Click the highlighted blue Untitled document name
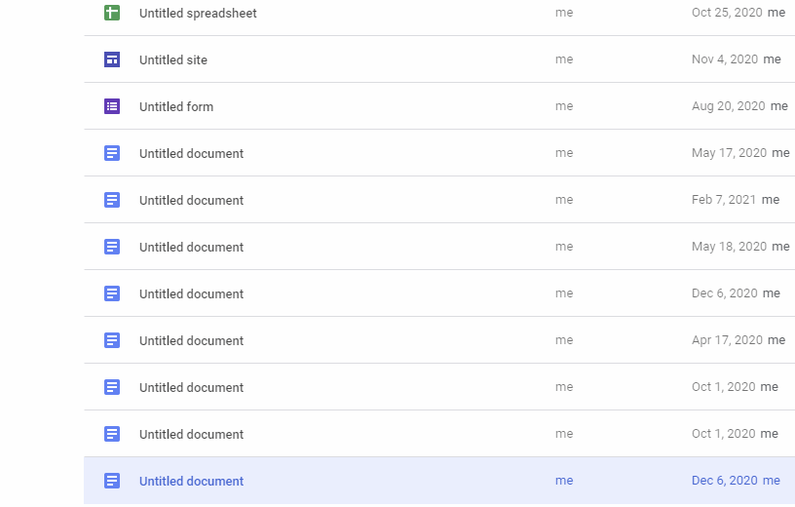 click(x=191, y=482)
